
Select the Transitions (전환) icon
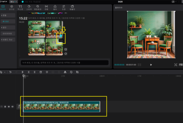click(46, 7)
